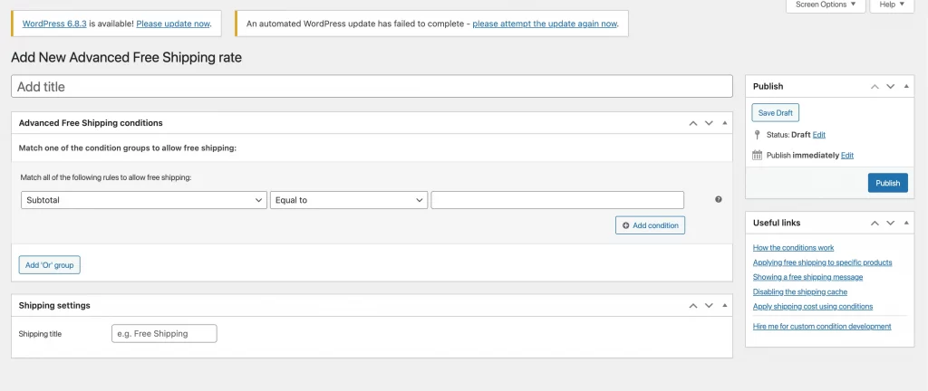Click the Publish button

point(887,183)
